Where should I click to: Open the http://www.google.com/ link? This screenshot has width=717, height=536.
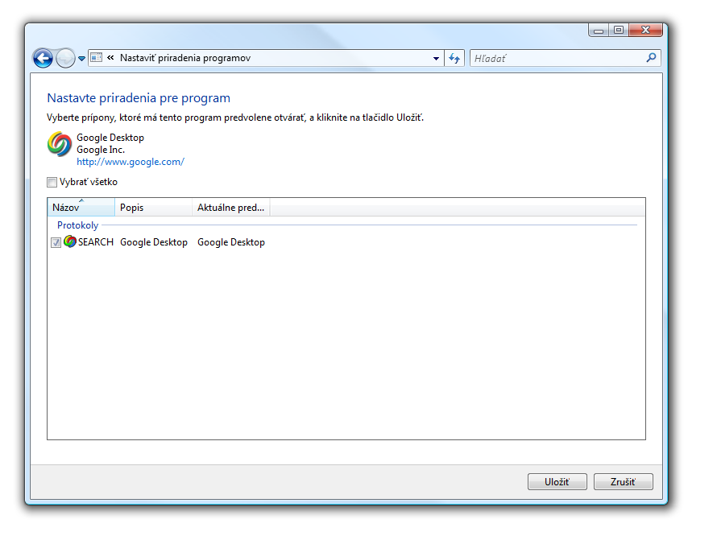coord(131,162)
